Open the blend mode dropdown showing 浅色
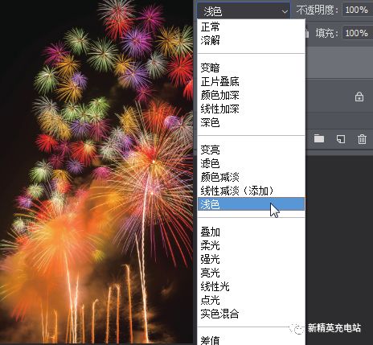This screenshot has width=373, height=345. pos(244,11)
